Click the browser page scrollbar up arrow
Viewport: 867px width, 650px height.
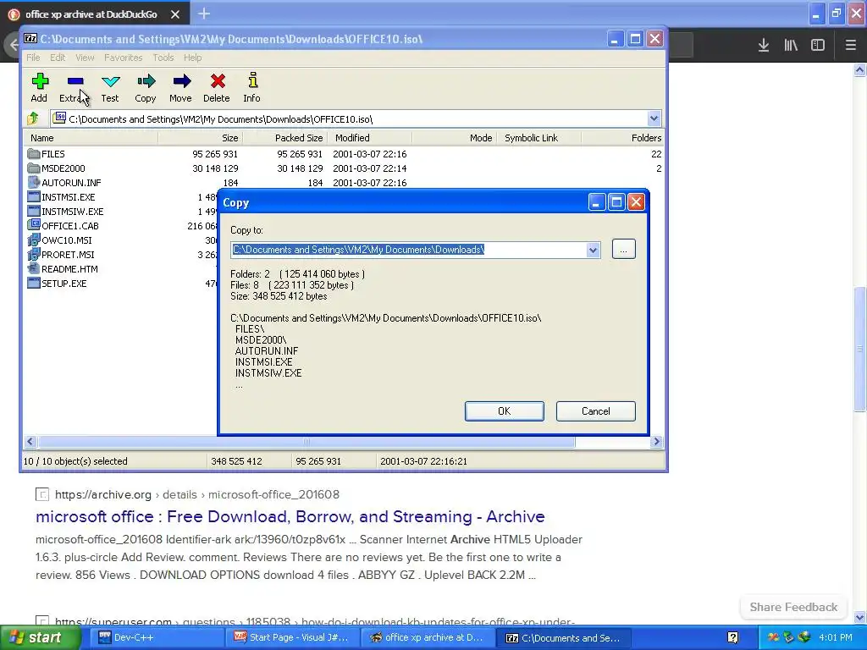click(860, 69)
